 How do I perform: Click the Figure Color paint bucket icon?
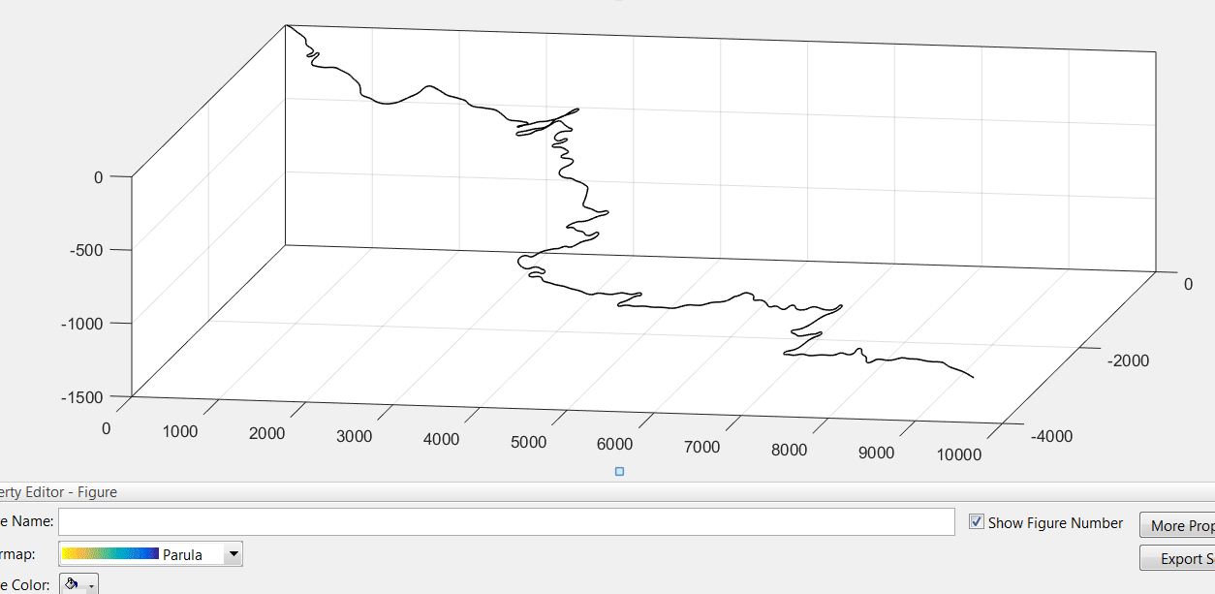coord(72,584)
